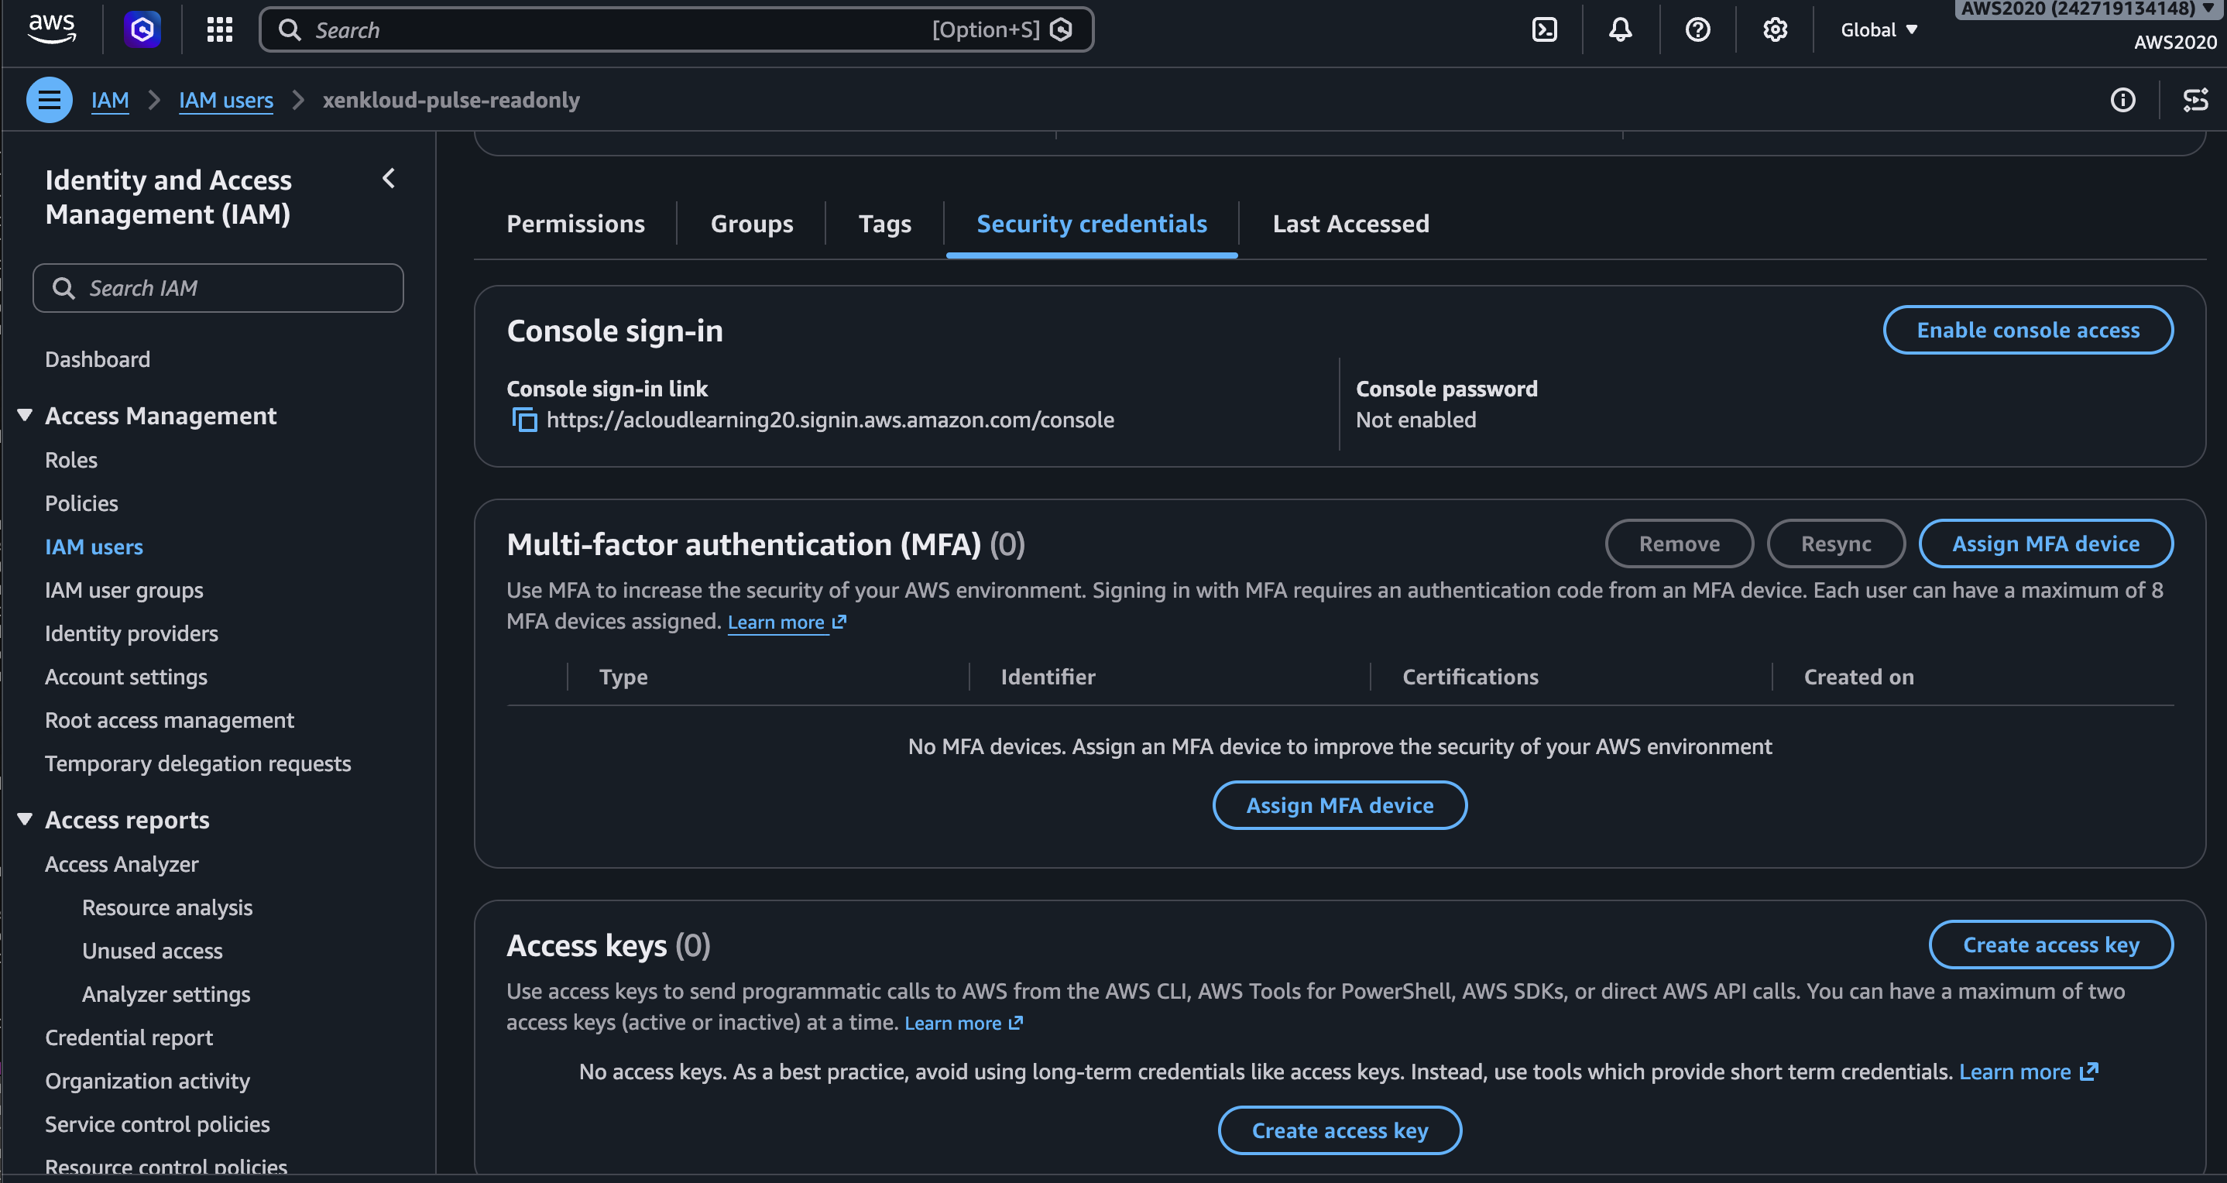Open Temporary delegation requests in sidebar
2227x1183 pixels.
pos(198,763)
